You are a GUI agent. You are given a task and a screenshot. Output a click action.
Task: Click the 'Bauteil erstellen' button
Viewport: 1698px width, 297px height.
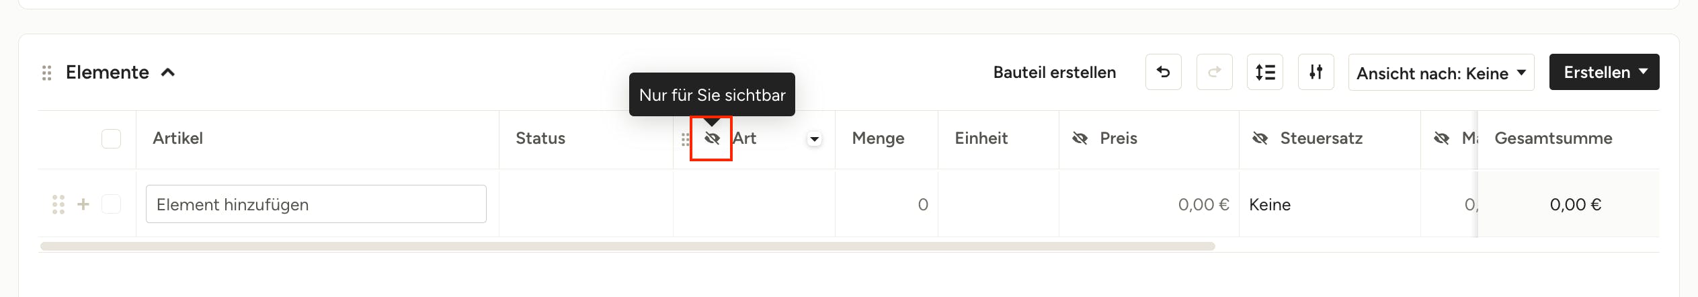[1054, 73]
